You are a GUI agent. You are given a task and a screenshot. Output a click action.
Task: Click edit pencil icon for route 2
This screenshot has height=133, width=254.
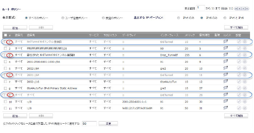click(239, 48)
